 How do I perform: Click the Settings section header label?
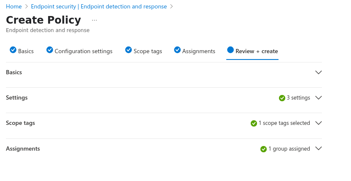point(17,97)
